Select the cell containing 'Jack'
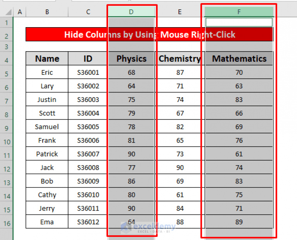297x240 pixels. 47,167
